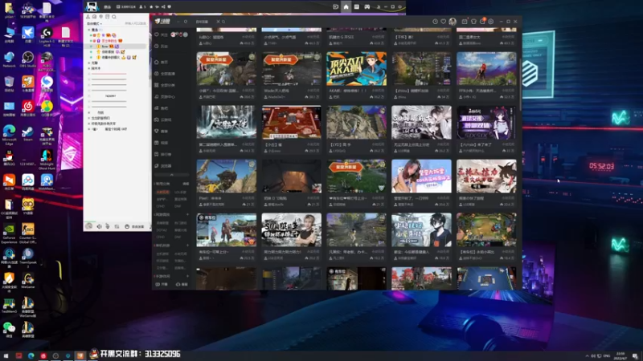Open the followed channels heart icon in sidebar

(157, 34)
